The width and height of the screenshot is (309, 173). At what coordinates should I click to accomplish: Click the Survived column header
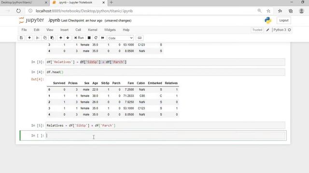pos(59,83)
